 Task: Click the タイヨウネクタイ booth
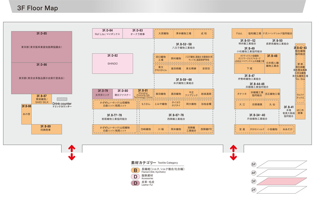click(176, 104)
